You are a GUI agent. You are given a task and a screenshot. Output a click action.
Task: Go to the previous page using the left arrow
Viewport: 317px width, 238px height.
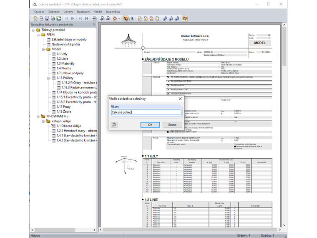point(67,19)
